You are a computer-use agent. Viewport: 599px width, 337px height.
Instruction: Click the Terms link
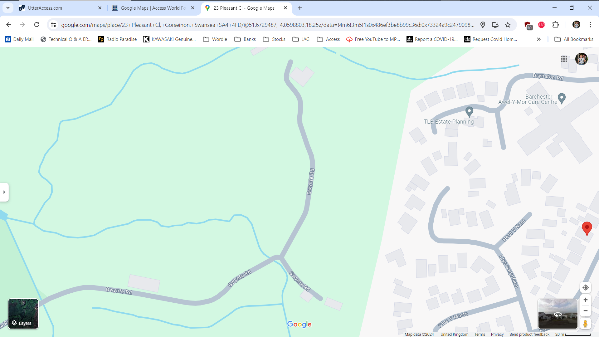tap(480, 334)
